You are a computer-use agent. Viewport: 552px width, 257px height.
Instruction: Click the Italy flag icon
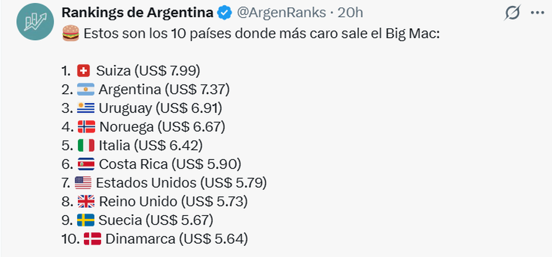pyautogui.click(x=86, y=145)
